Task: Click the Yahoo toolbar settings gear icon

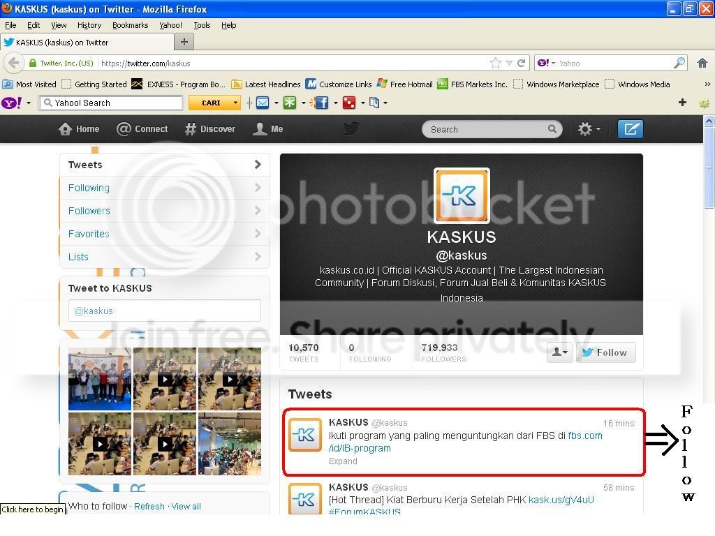Action: (x=704, y=103)
